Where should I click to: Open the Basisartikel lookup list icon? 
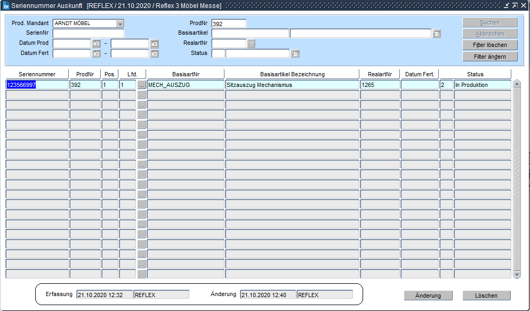pos(437,34)
